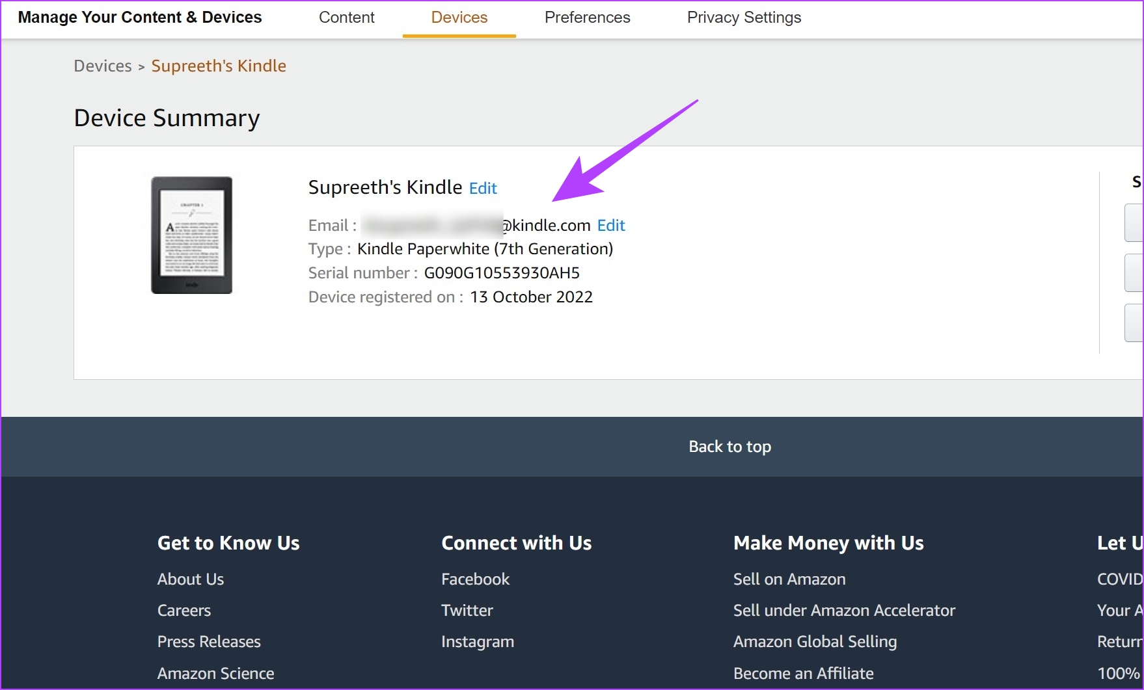The image size is (1144, 690).
Task: Click Back to top bar
Action: click(729, 447)
